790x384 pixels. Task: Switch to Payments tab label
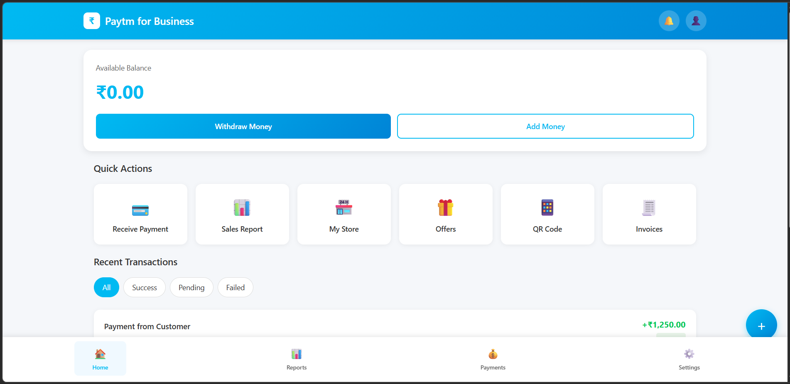[493, 367]
